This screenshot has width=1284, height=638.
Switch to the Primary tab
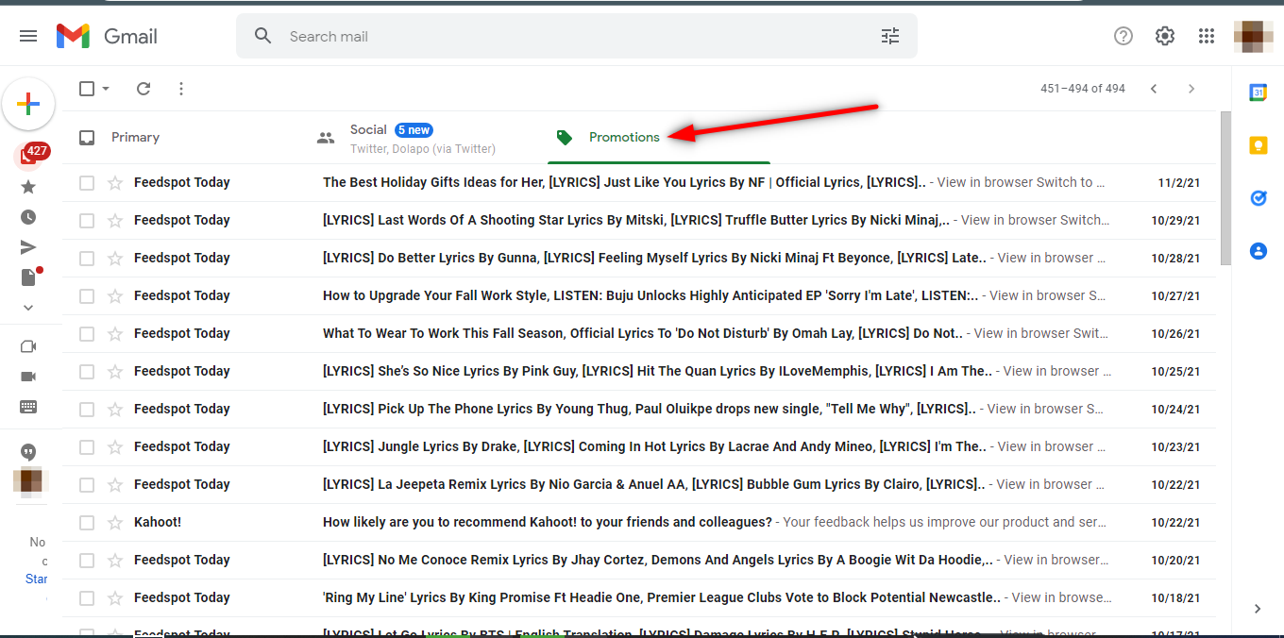(135, 137)
